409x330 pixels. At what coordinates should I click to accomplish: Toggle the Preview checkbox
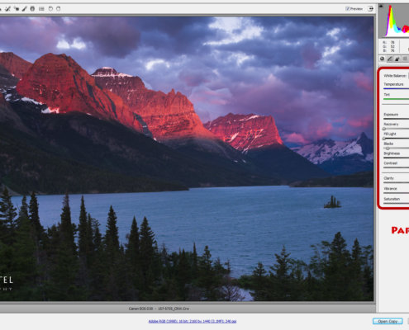[x=348, y=9]
